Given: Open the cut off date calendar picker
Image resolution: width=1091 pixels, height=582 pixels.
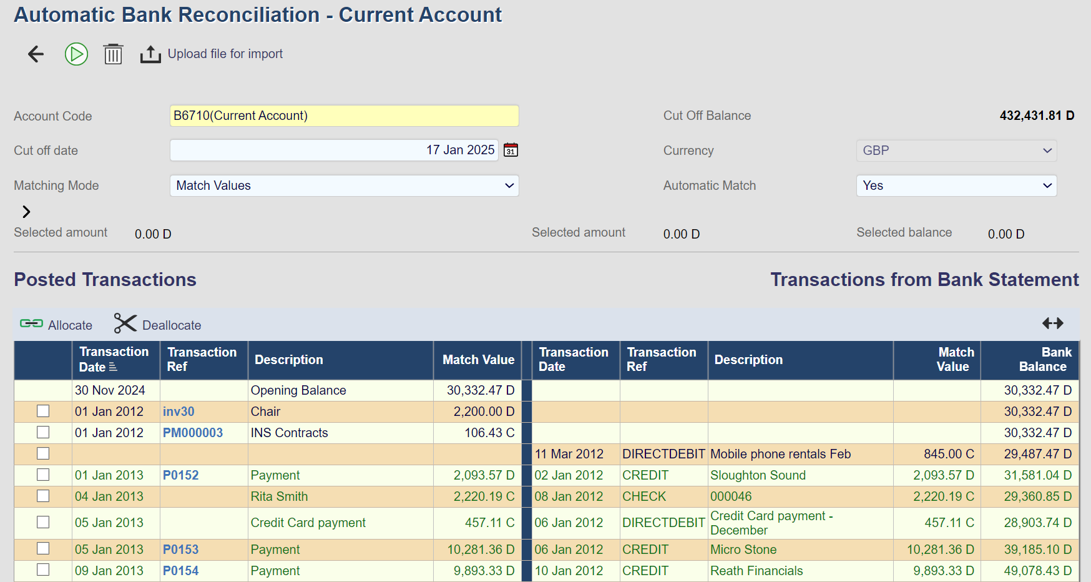Looking at the screenshot, I should point(511,150).
